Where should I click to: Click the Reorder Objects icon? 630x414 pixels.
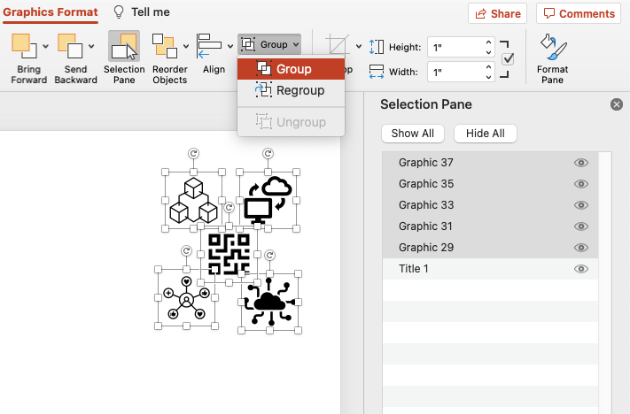coord(165,46)
